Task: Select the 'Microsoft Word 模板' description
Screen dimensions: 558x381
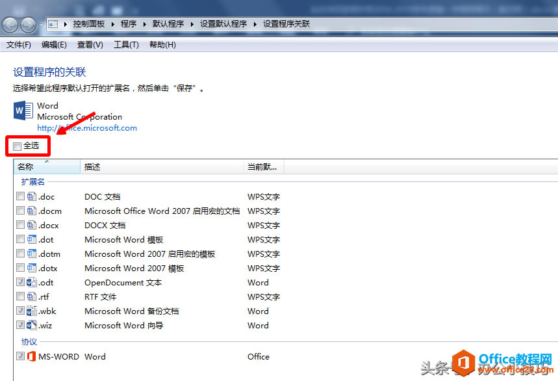Action: click(124, 239)
